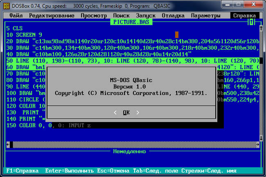Click Esc=Отмена in the status bar

[x=113, y=170]
